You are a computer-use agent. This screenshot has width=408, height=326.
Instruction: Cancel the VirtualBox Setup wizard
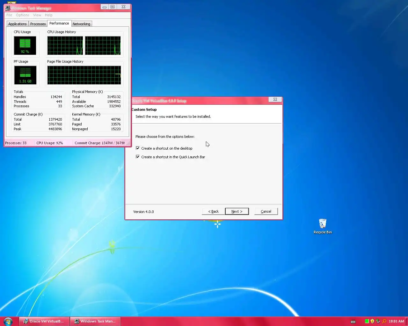[x=266, y=211]
